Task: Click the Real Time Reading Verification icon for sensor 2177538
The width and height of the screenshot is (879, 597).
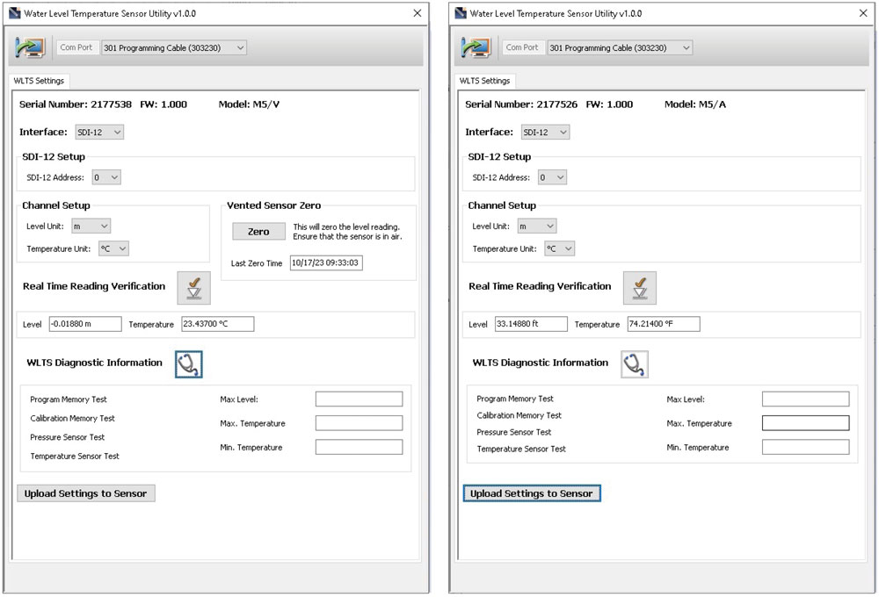Action: pos(194,287)
